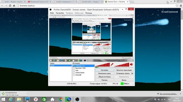Adjust the microphone volume bar in OBS
Image resolution: width=183 pixels, height=102 pixels.
click(103, 65)
